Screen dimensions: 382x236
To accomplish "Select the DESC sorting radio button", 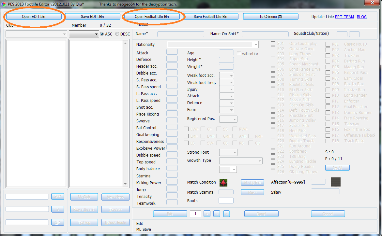I will pyautogui.click(x=117, y=34).
